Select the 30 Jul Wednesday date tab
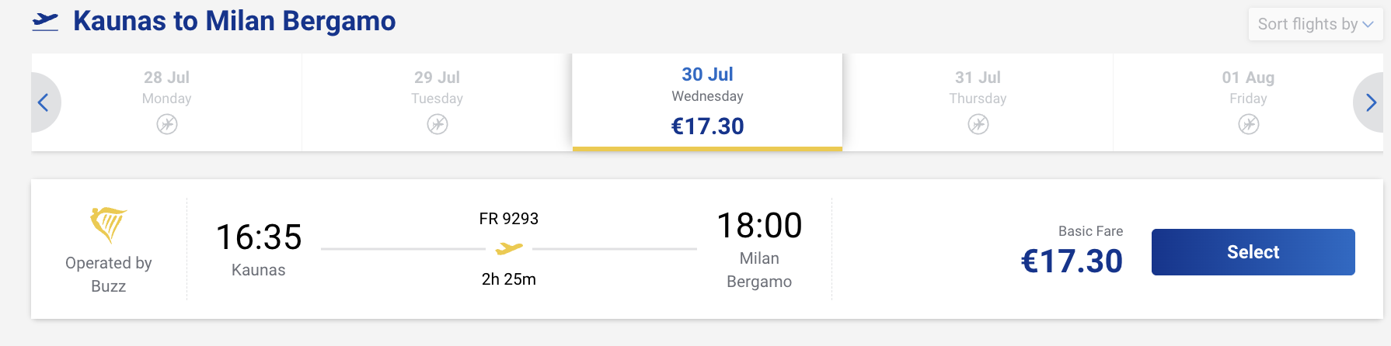This screenshot has width=1391, height=346. [x=707, y=102]
